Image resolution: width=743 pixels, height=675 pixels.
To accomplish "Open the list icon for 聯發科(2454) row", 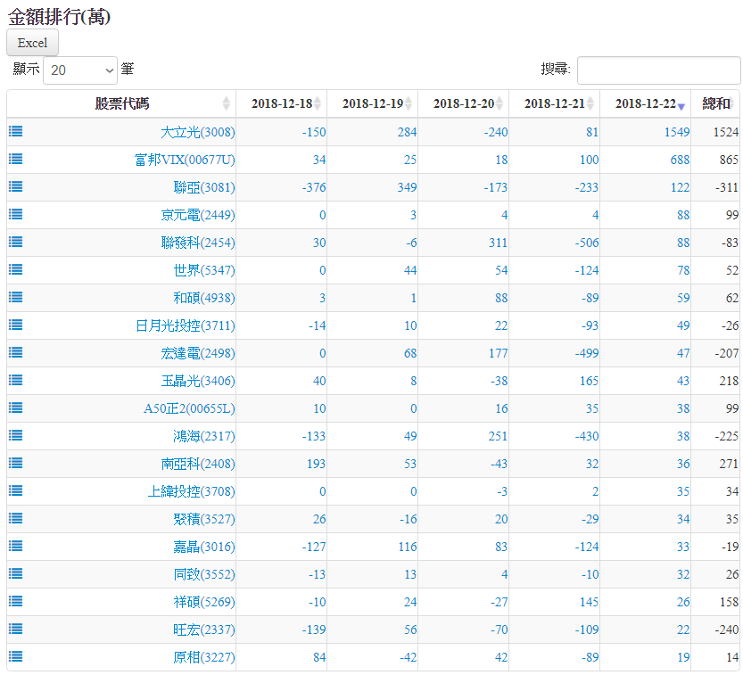I will [16, 243].
